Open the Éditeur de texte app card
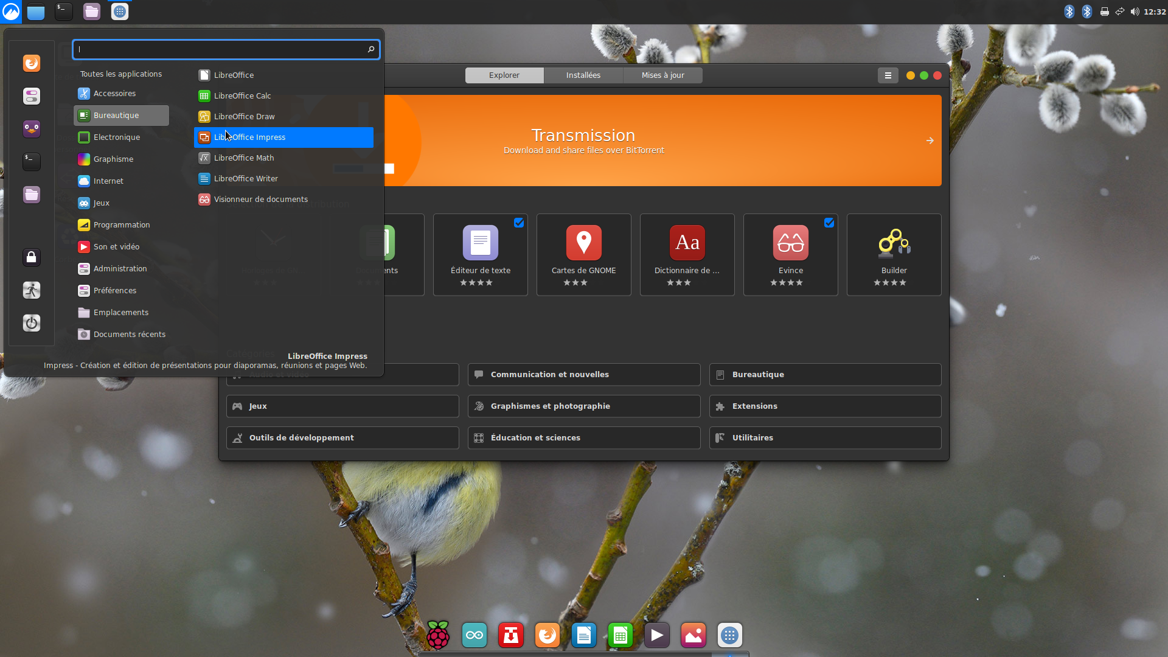This screenshot has width=1168, height=657. (481, 255)
